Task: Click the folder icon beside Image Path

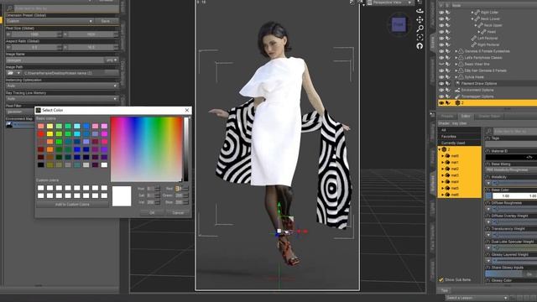Action: 11,73
